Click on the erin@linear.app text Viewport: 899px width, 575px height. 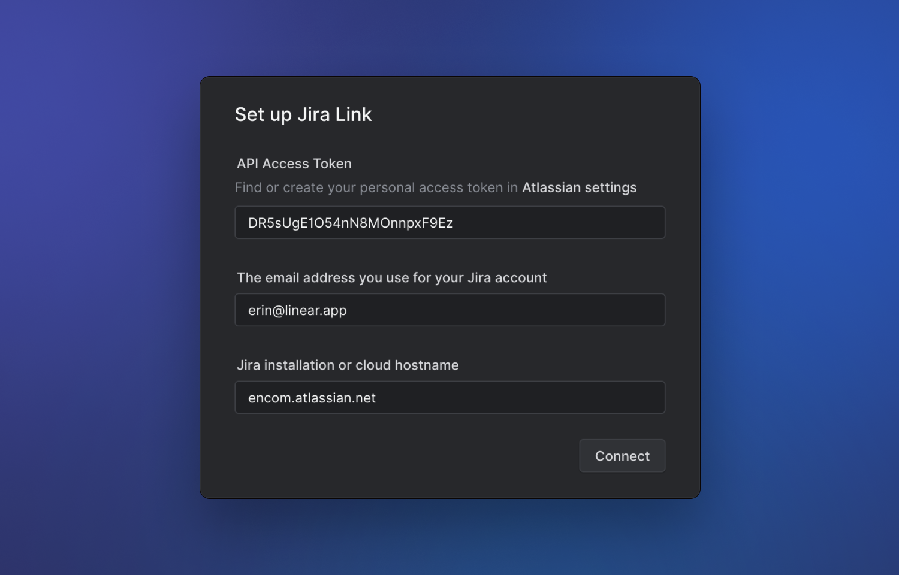pos(297,310)
